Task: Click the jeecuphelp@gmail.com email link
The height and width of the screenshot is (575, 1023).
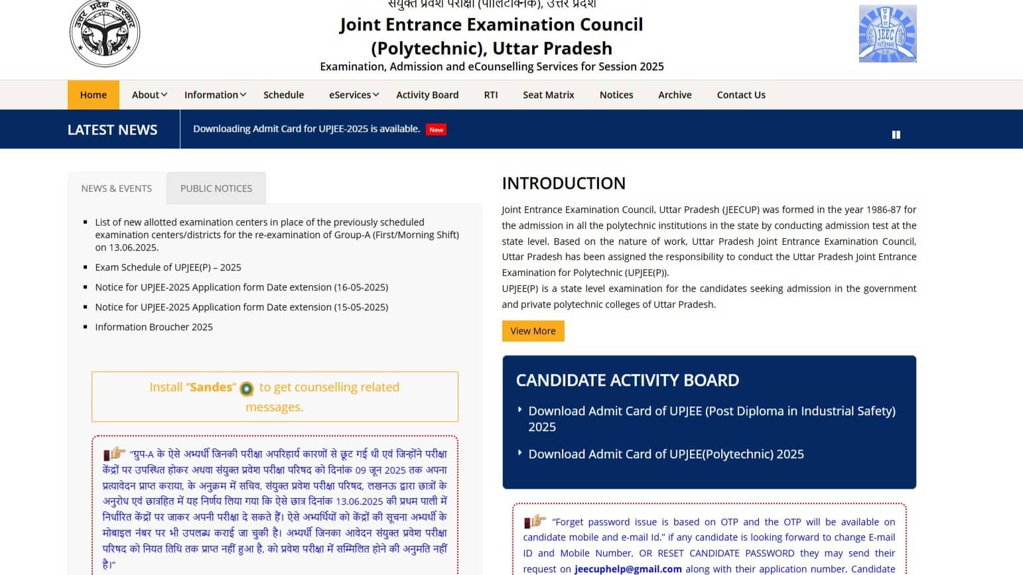Action: (x=628, y=569)
